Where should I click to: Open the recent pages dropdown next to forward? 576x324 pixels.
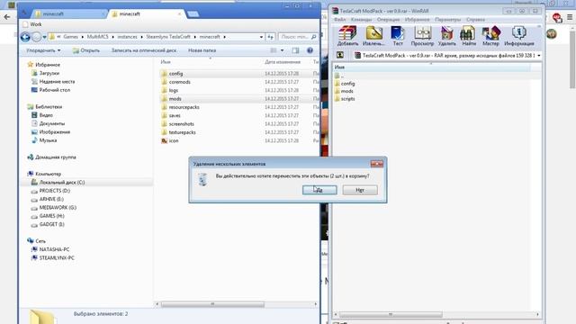coord(44,37)
